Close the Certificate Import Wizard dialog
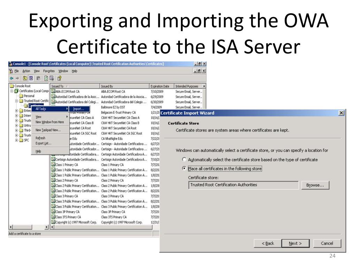The image size is (357, 268). coord(341,113)
